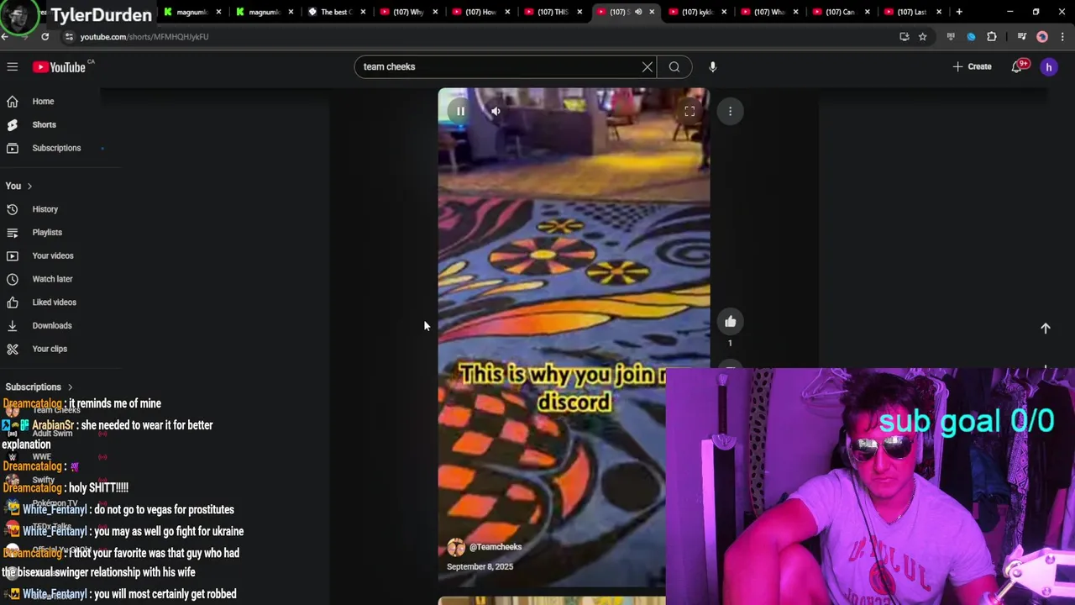The image size is (1075, 605).
Task: Click the previous Short up arrow
Action: tap(1046, 329)
